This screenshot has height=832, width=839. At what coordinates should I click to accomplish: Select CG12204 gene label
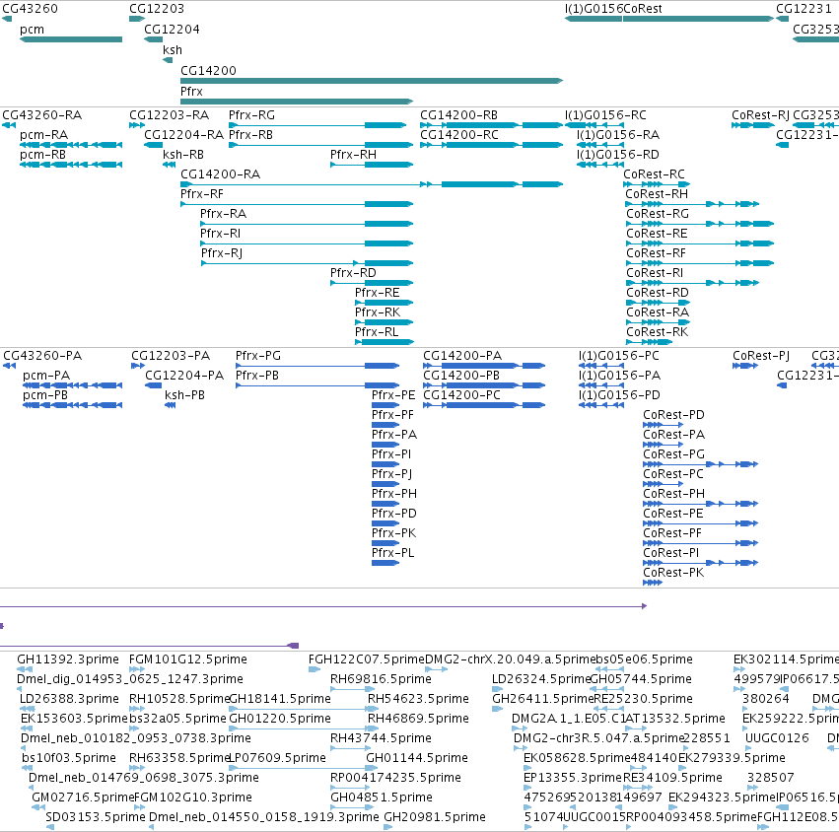[172, 30]
